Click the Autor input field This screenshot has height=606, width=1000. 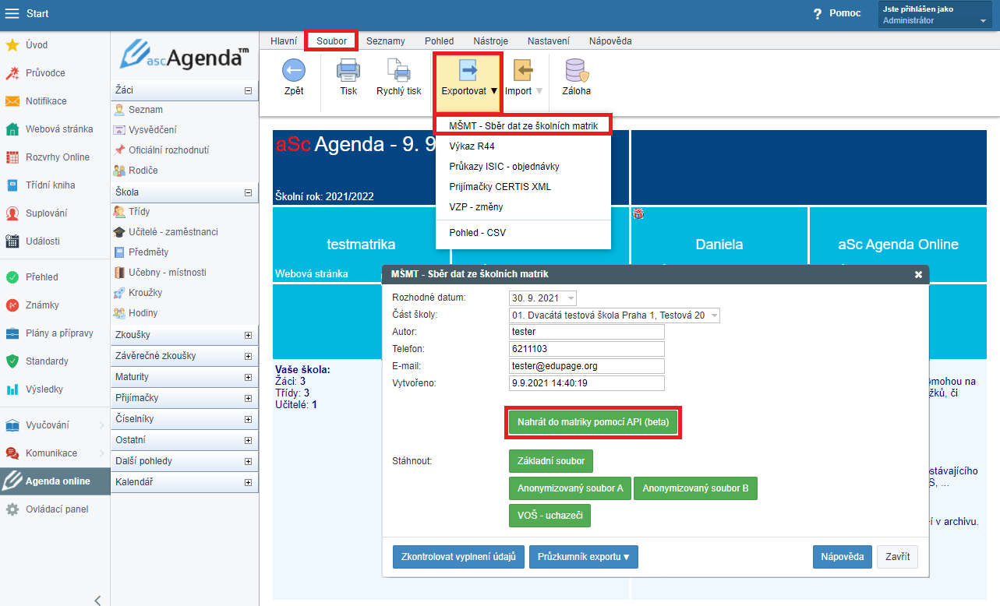tap(586, 332)
